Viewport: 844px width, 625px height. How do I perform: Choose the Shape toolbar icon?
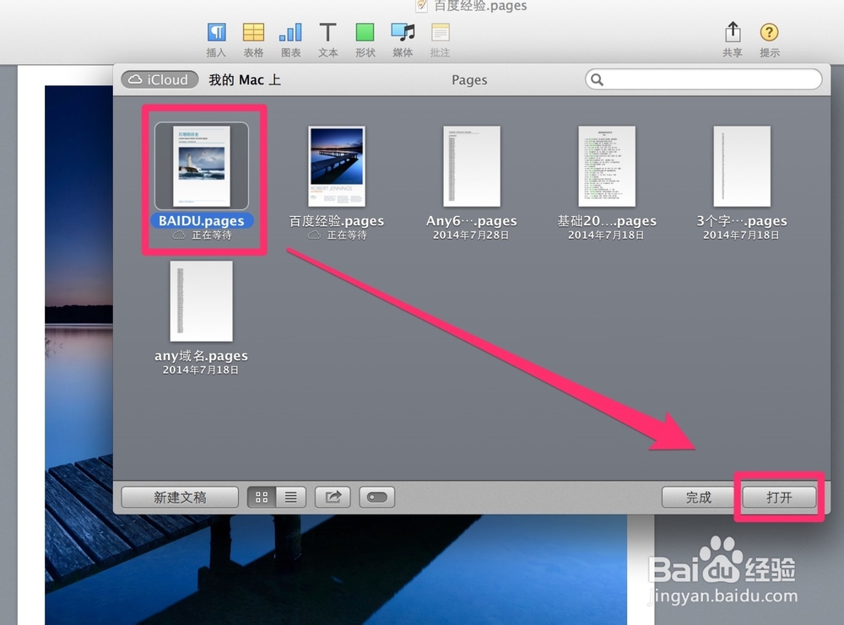(x=365, y=33)
